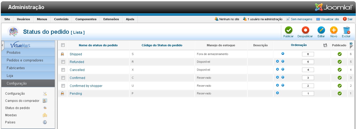
Task: Select all rows with header checkbox
Action: (63, 45)
